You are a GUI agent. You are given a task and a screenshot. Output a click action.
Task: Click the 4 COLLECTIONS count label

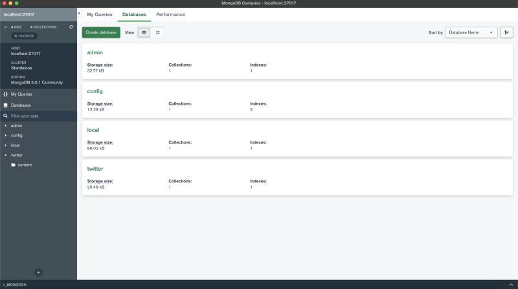click(x=43, y=27)
